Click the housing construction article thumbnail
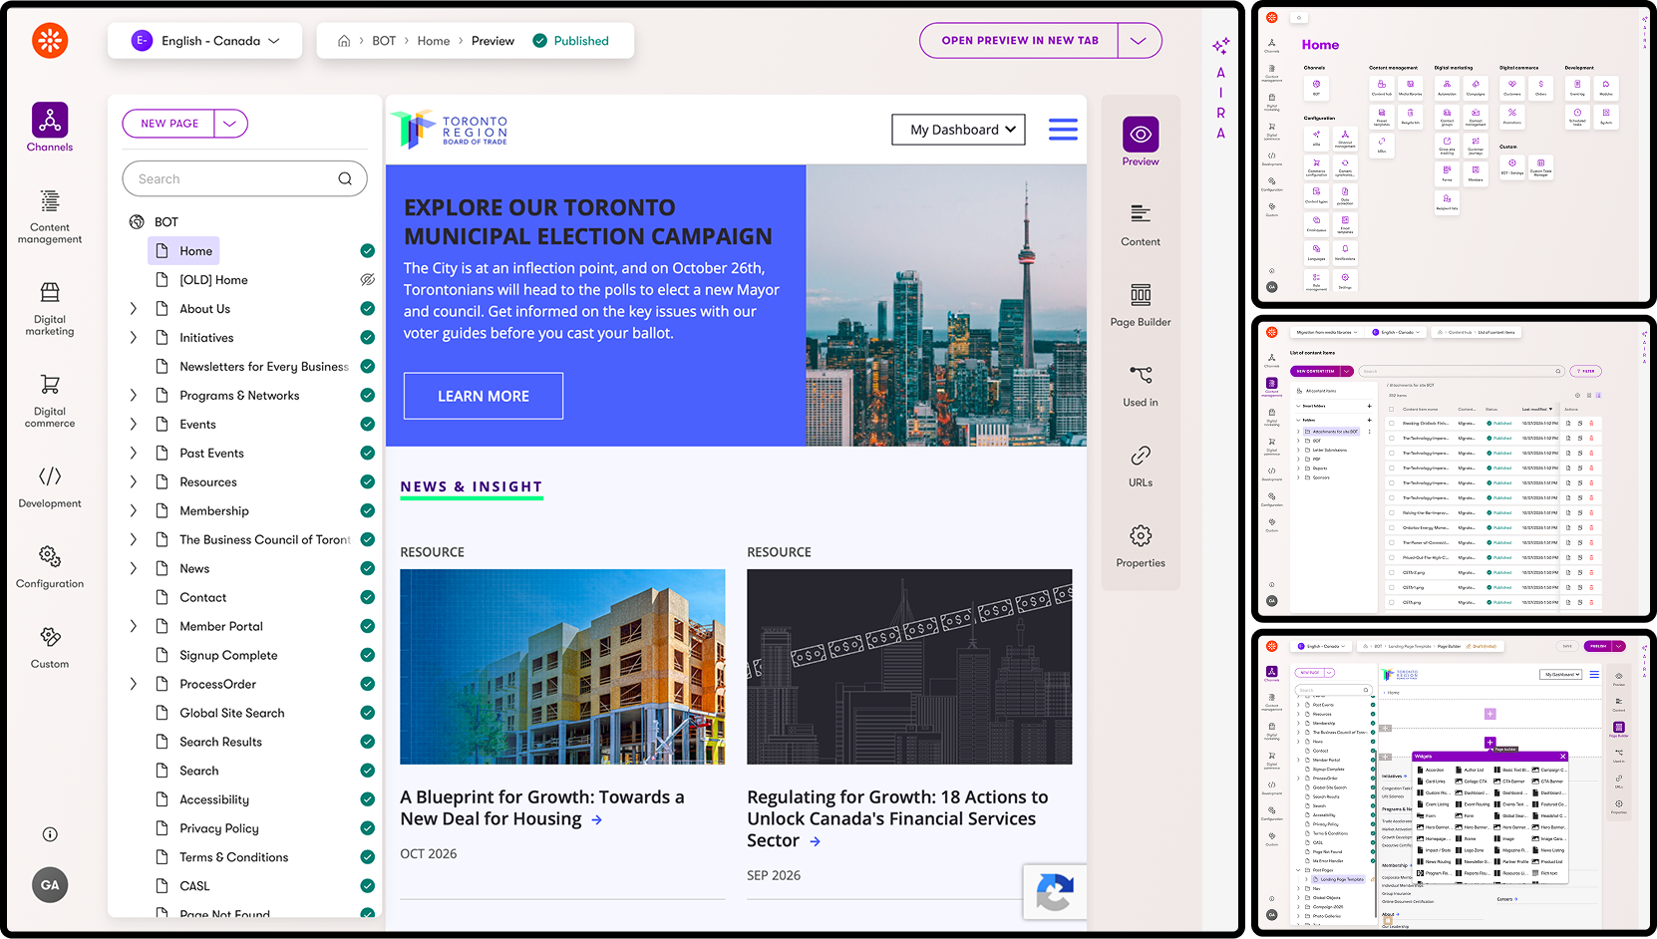 coord(562,667)
